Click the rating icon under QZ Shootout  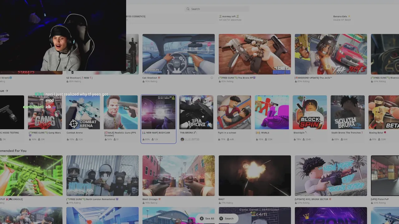(68, 82)
